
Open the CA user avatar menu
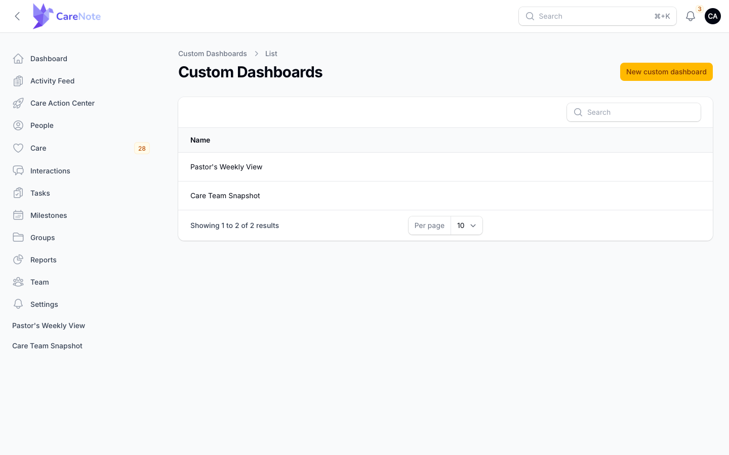(713, 16)
